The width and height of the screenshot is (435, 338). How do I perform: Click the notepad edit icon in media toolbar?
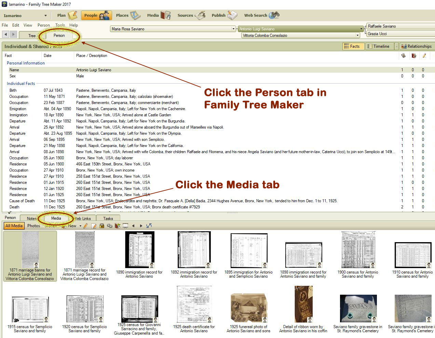[94, 226]
